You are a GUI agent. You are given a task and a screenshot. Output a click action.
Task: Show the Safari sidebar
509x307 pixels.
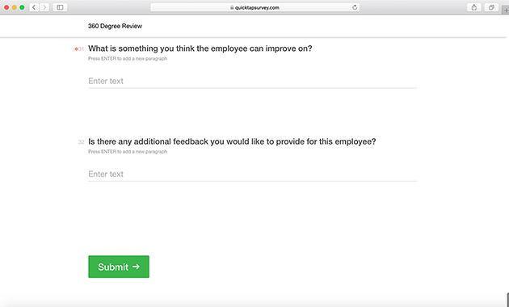coord(60,7)
